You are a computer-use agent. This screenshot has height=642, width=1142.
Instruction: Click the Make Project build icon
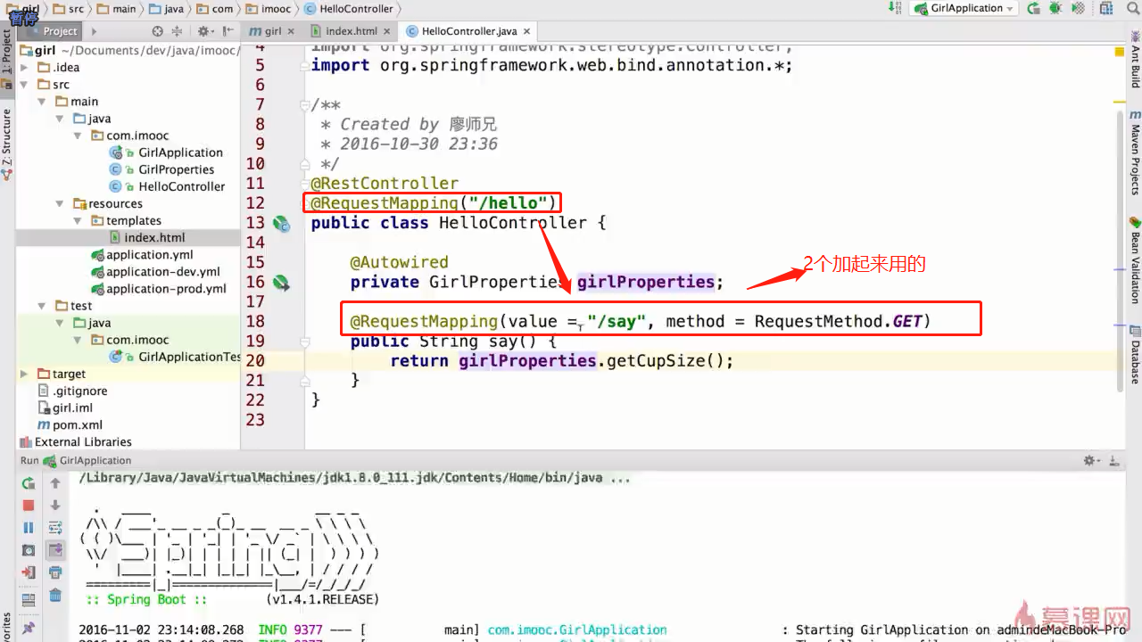pyautogui.click(x=894, y=8)
